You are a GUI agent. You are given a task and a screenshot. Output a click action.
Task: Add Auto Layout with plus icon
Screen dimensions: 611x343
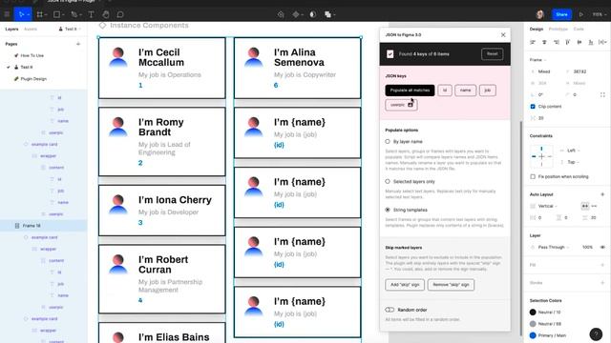coord(602,194)
